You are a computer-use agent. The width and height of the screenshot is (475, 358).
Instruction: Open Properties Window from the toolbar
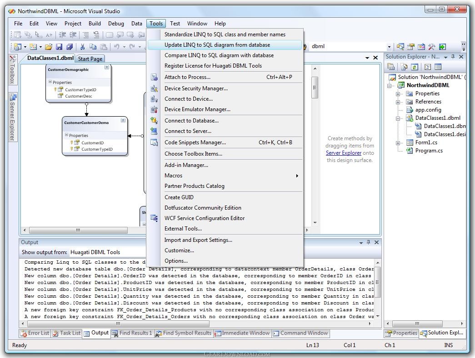(411, 47)
